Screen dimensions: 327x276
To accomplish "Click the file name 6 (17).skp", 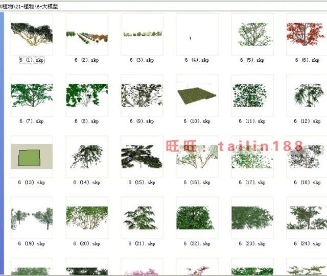I will (x=252, y=183).
